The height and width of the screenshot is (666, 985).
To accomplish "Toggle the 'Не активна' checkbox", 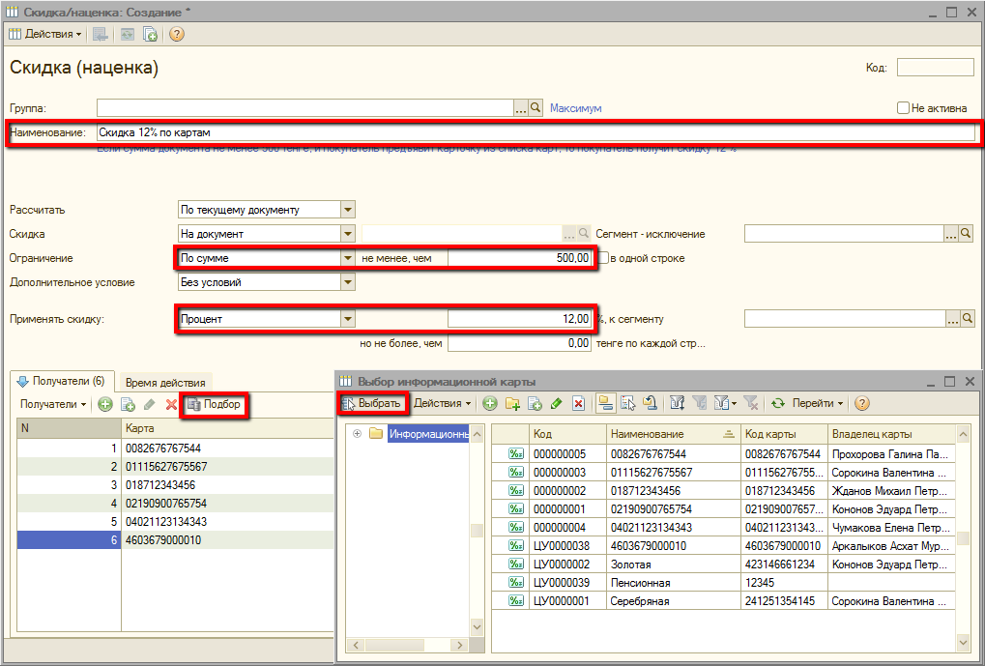I will coord(904,108).
